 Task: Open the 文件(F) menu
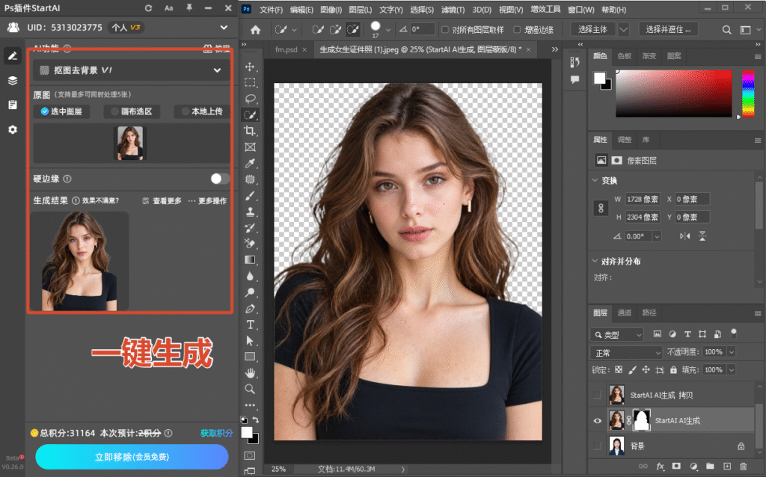(x=271, y=9)
